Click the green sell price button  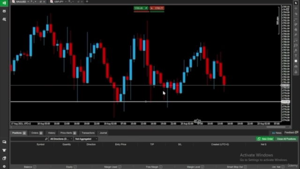tap(141, 8)
